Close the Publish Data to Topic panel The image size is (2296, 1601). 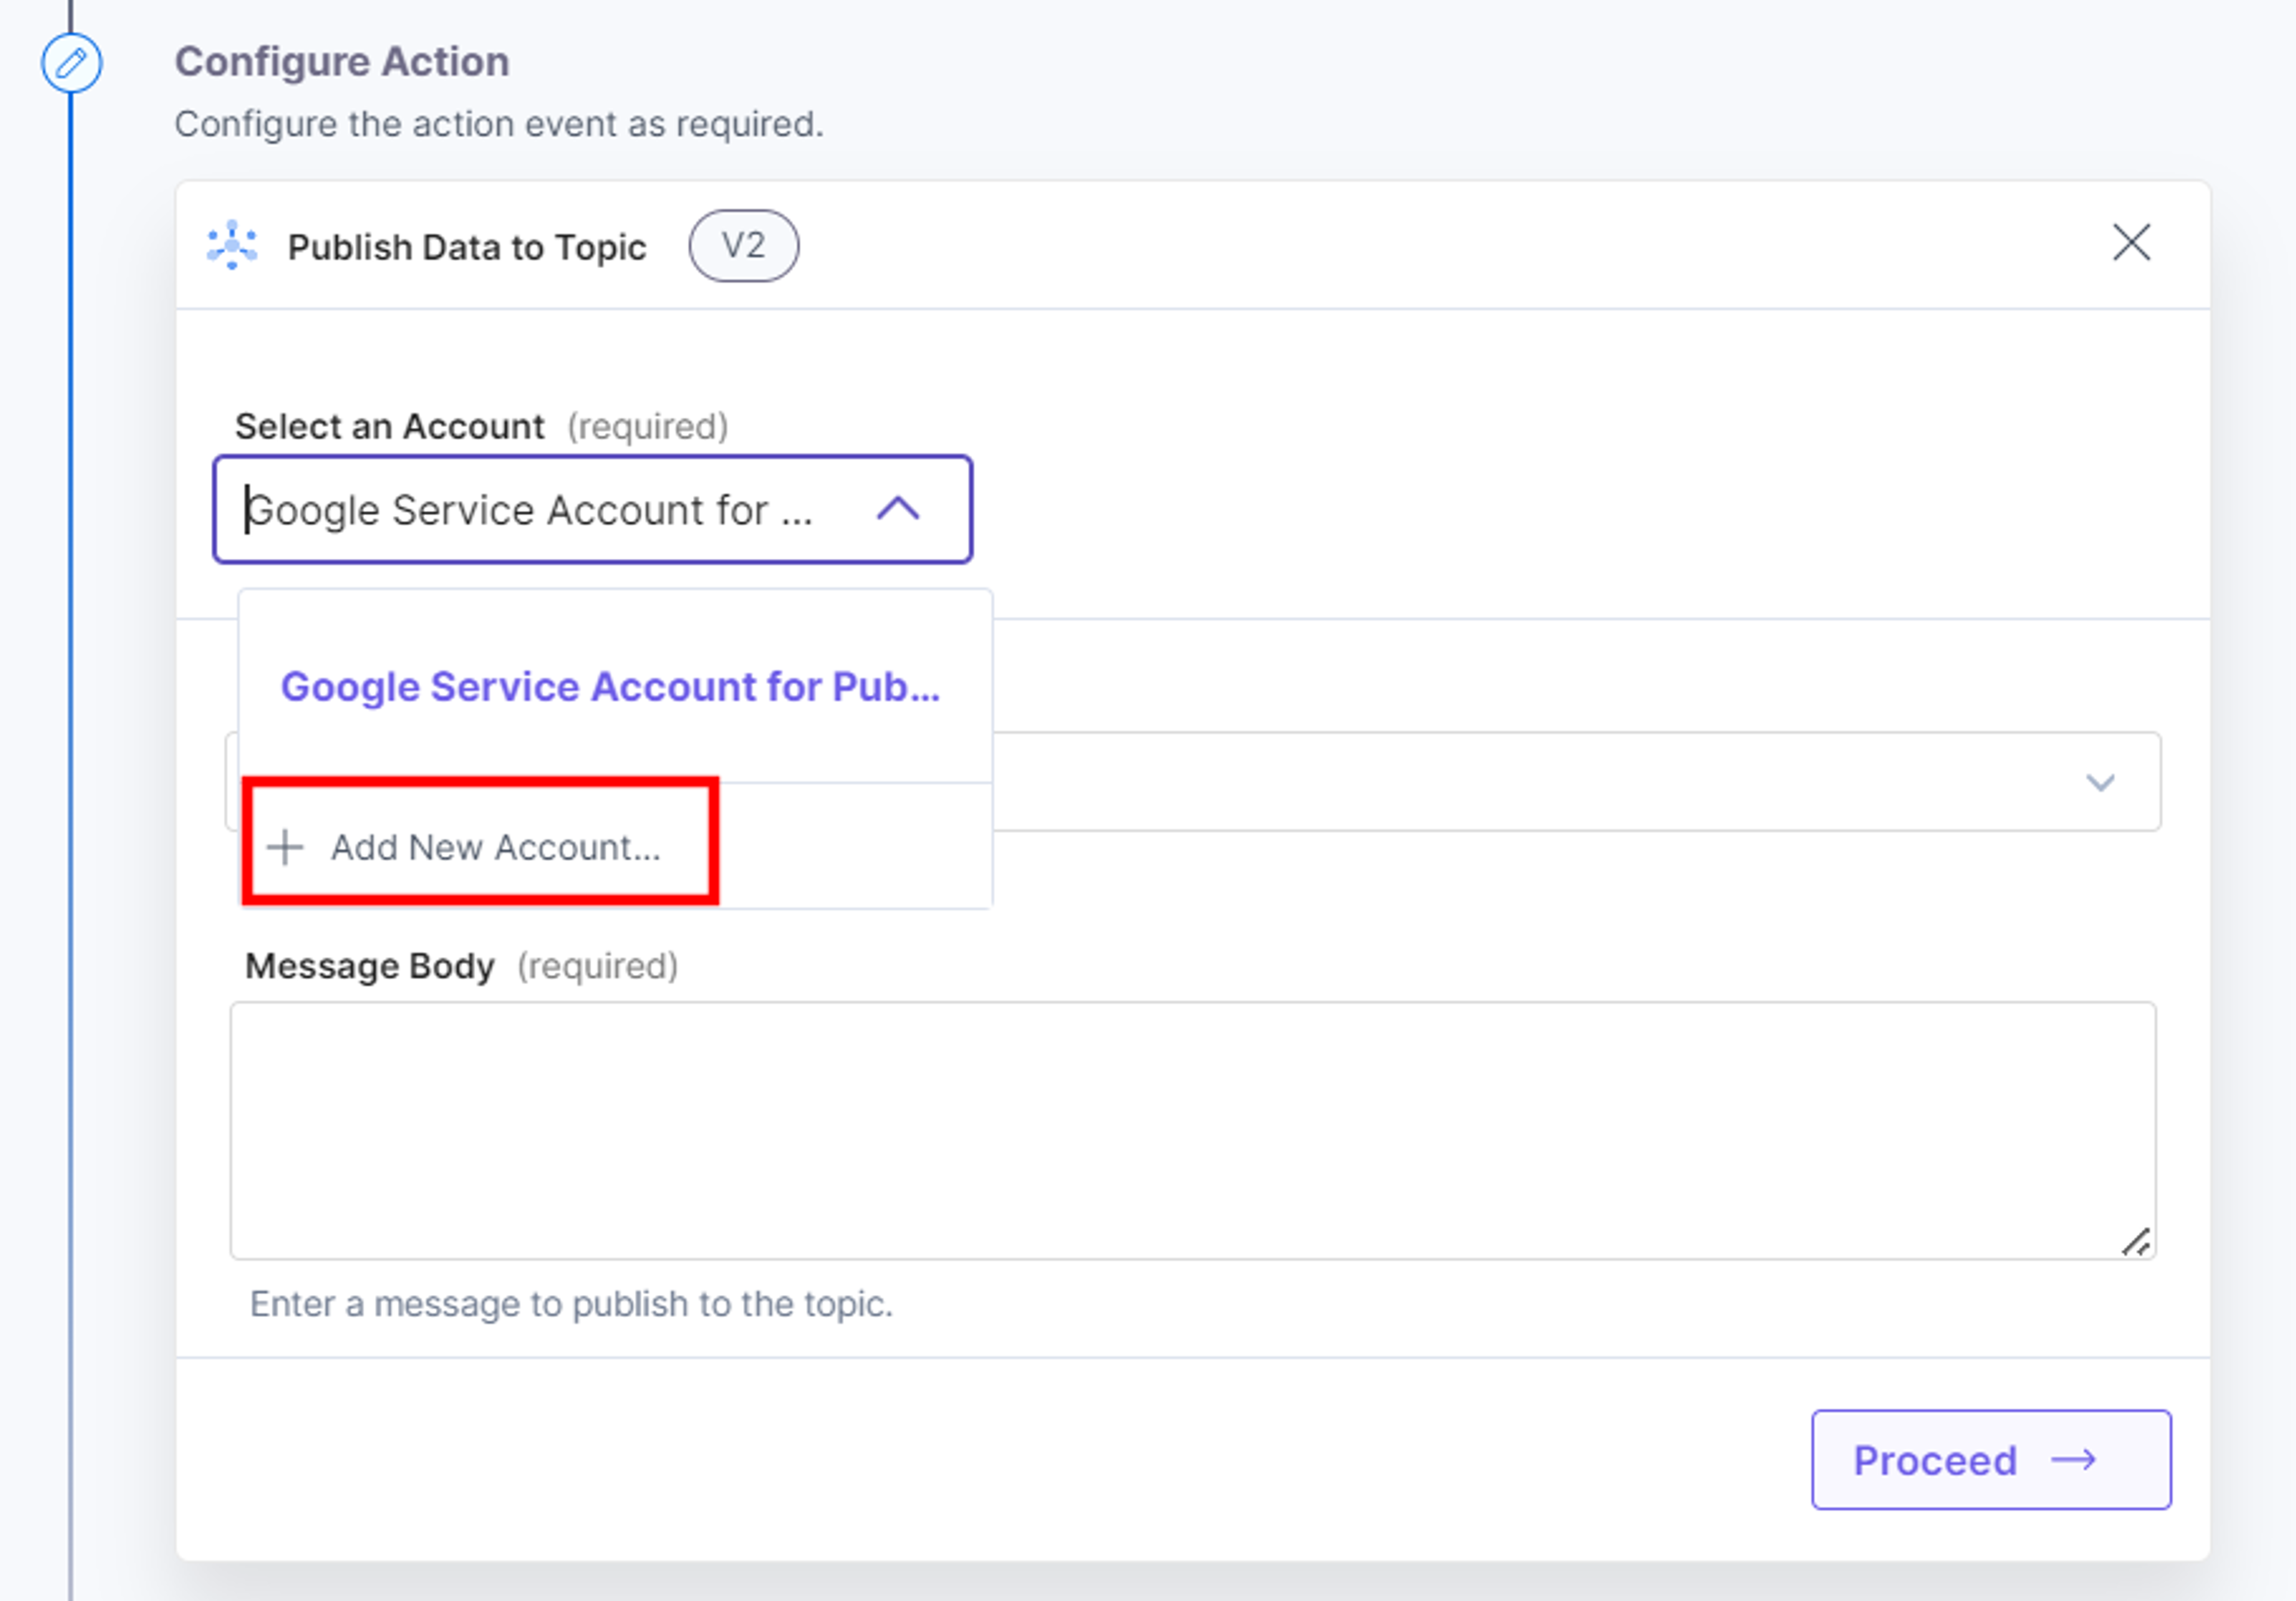[x=2131, y=243]
